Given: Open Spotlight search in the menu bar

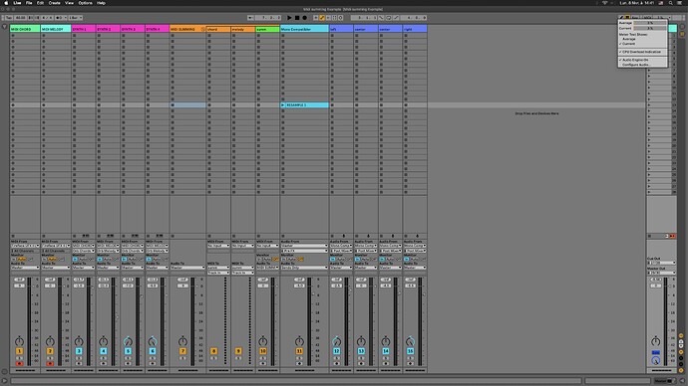Looking at the screenshot, I should click(x=670, y=3).
